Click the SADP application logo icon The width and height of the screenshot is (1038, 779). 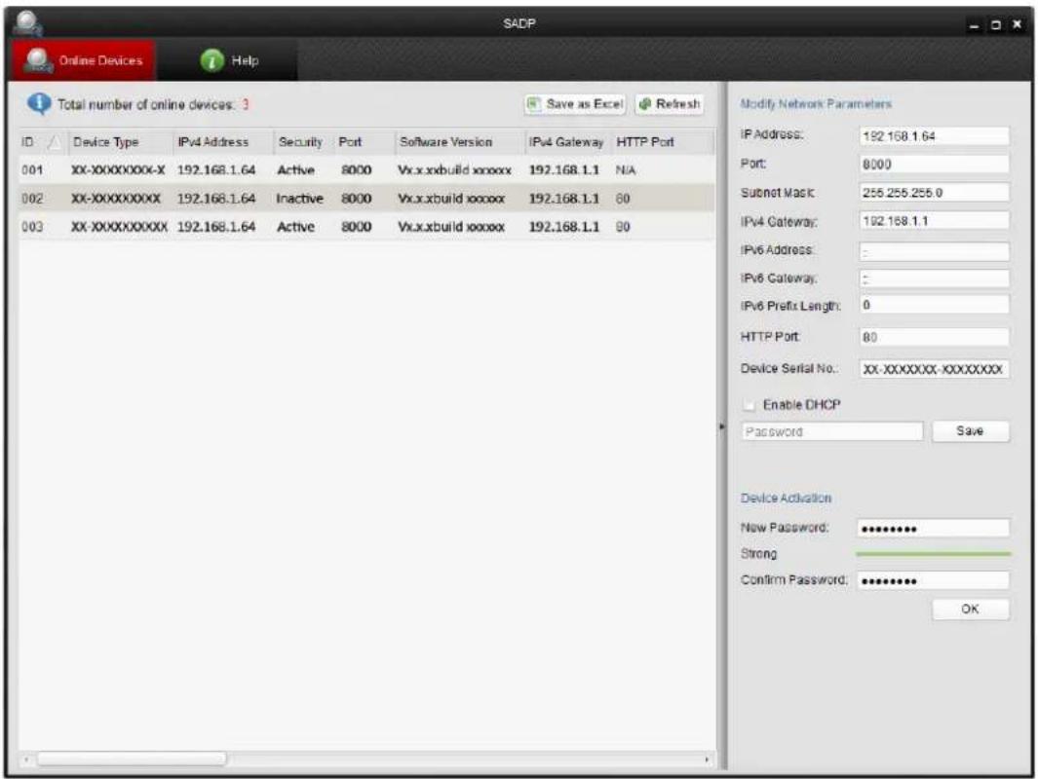click(27, 23)
